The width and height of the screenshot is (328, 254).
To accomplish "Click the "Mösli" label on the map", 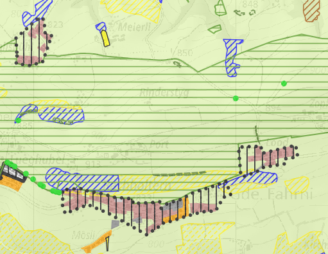I will [83, 235].
